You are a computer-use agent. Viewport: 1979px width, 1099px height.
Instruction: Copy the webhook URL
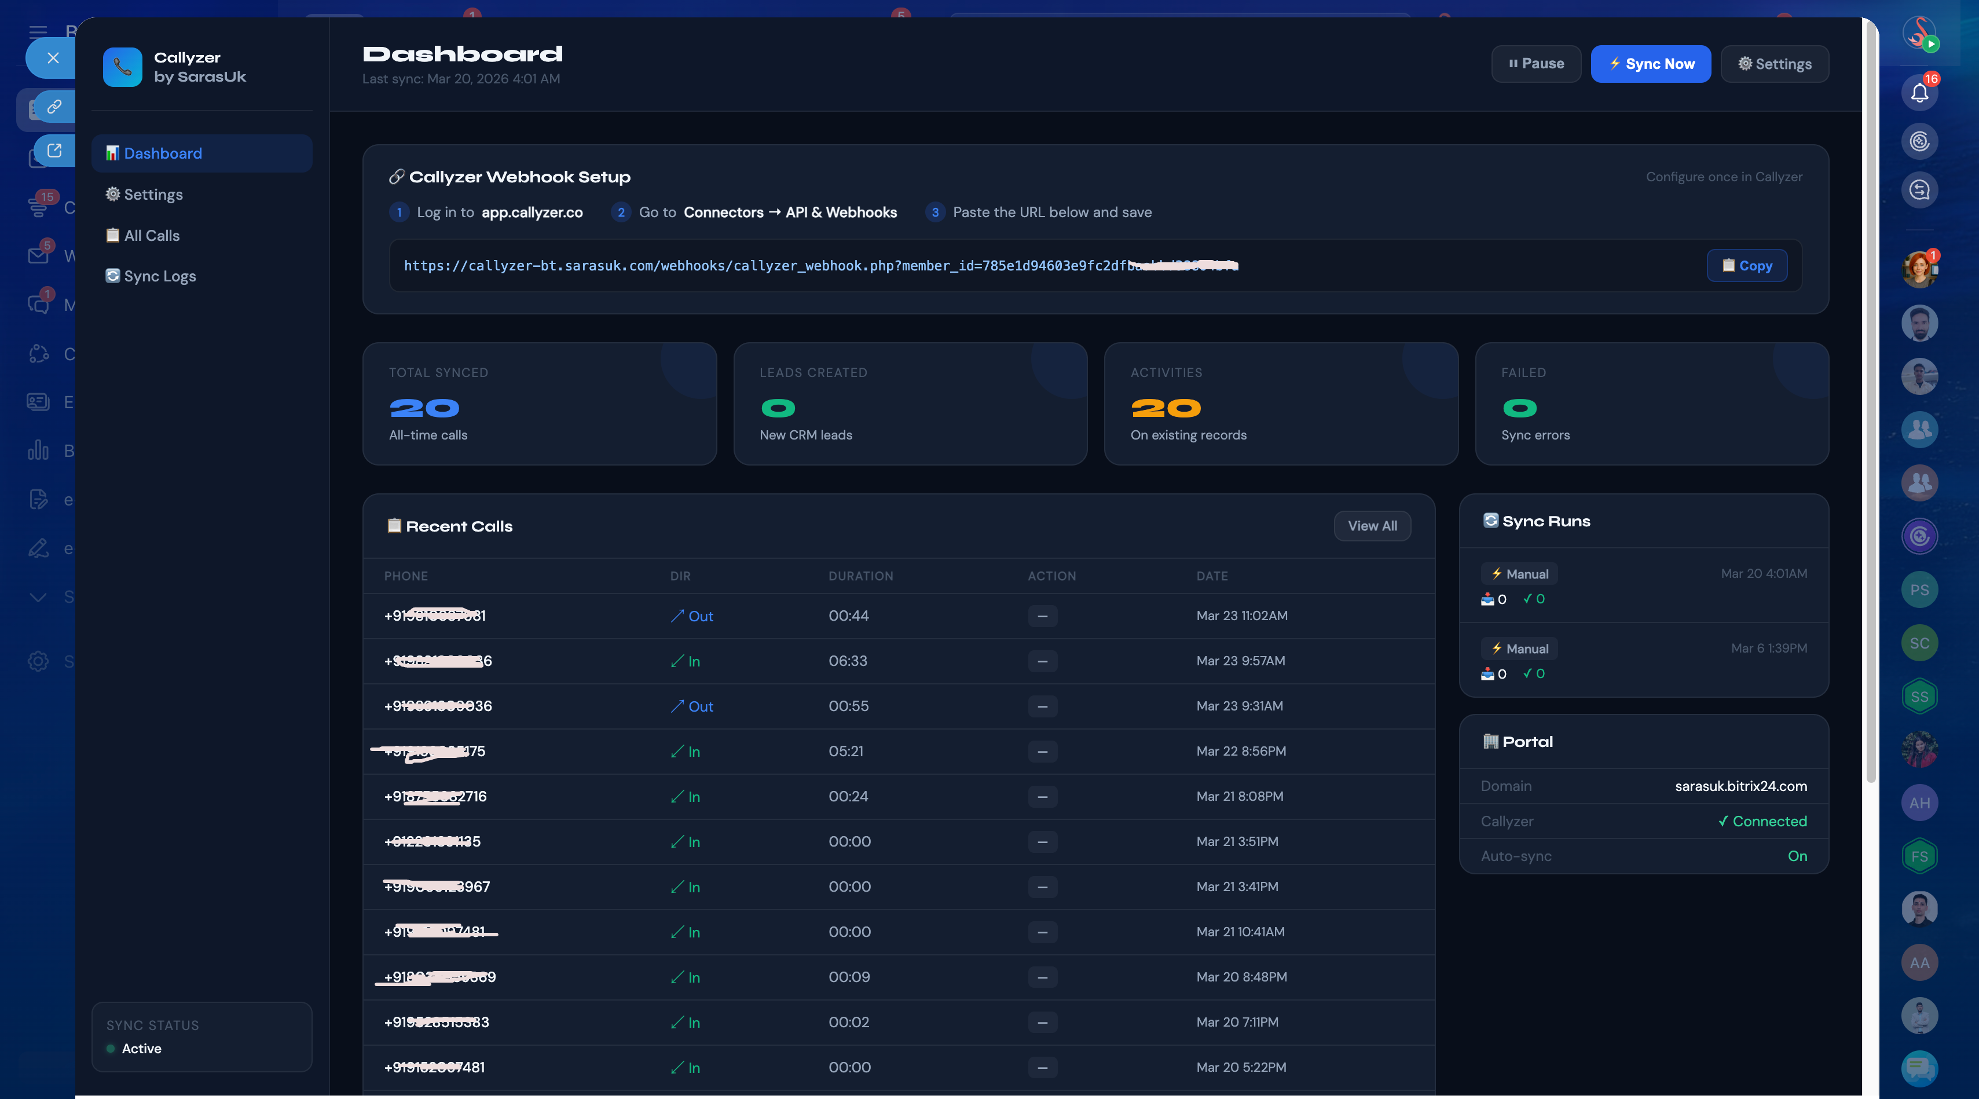[x=1746, y=266]
